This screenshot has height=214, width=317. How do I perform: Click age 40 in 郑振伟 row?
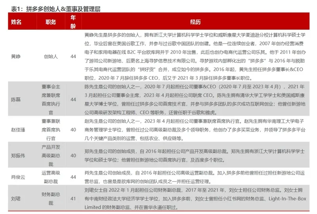(x=73, y=155)
